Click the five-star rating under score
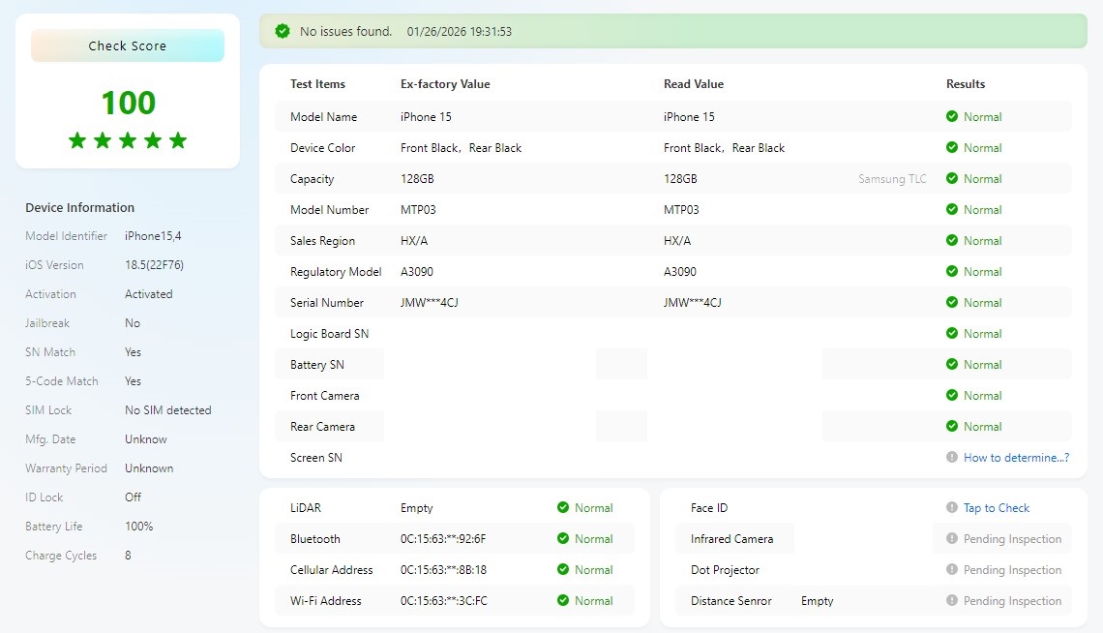1103x633 pixels. (128, 140)
